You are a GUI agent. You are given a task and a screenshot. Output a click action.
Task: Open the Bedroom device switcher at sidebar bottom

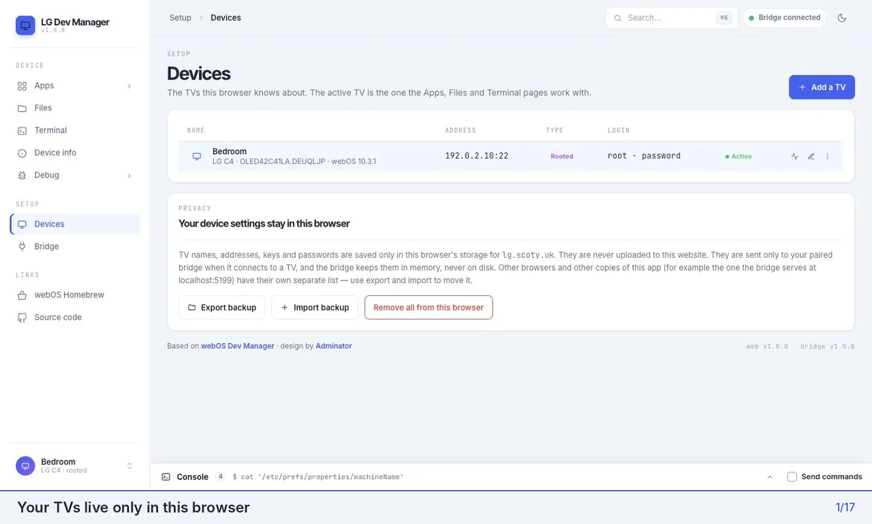(75, 466)
